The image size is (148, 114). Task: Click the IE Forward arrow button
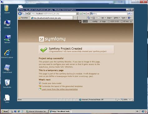(24, 14)
